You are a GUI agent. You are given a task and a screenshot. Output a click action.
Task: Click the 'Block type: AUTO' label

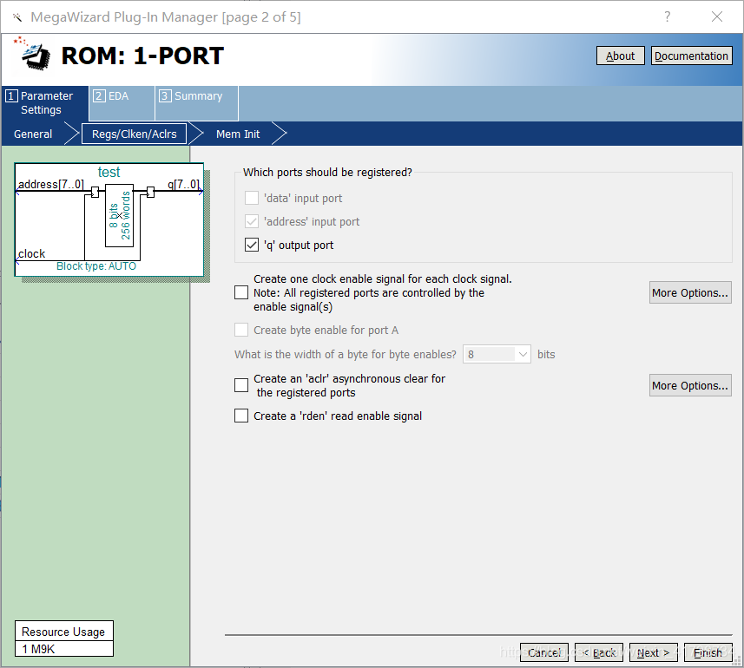pos(96,266)
